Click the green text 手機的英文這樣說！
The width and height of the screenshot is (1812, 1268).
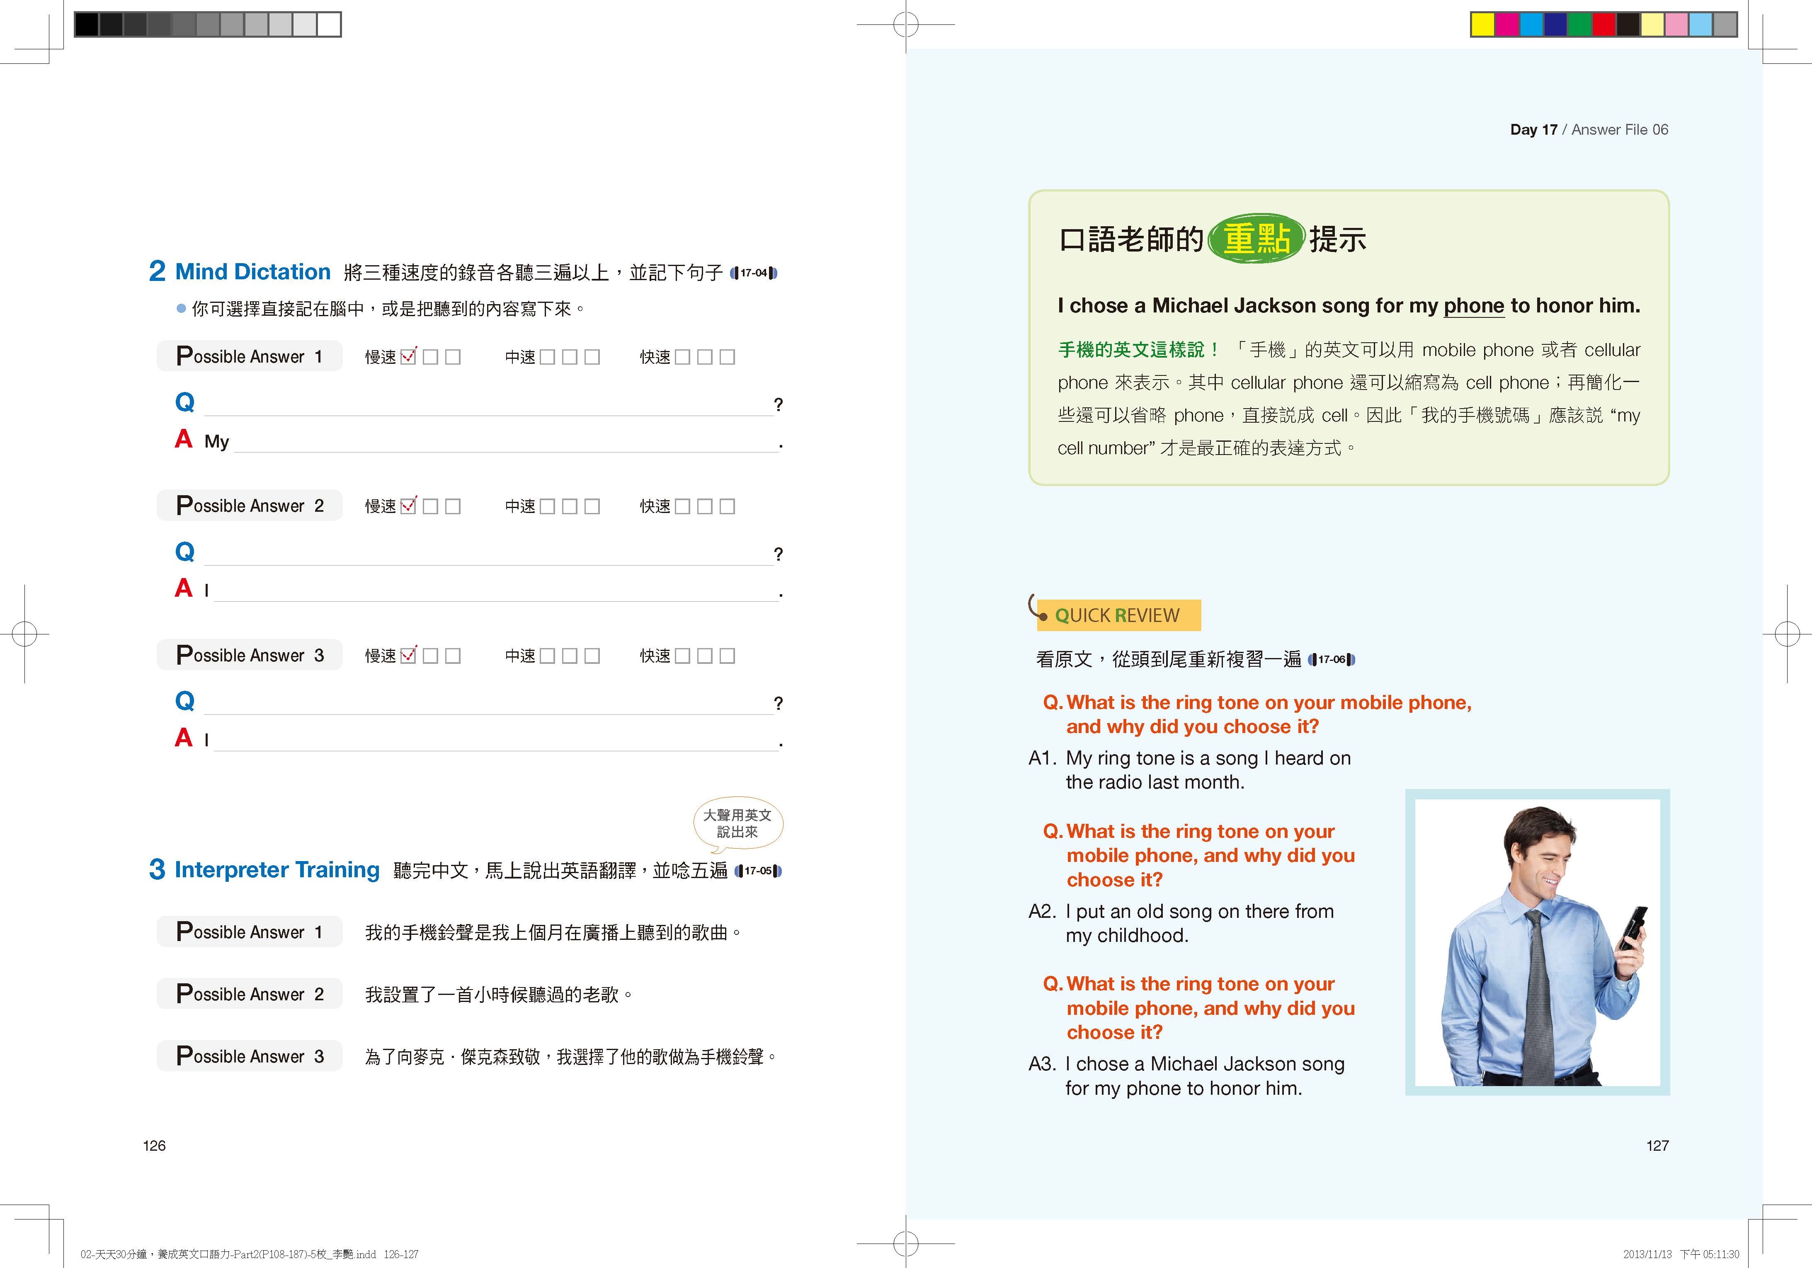[1139, 350]
